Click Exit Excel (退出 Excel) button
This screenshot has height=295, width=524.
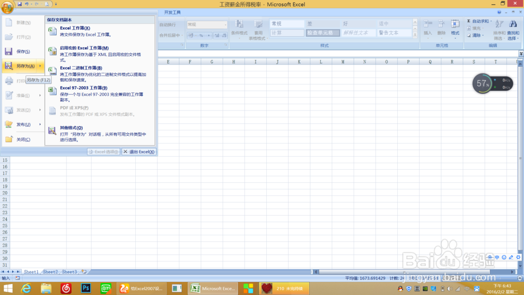click(x=139, y=151)
